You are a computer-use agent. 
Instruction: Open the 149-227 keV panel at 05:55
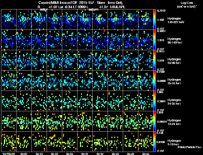(x=146, y=20)
